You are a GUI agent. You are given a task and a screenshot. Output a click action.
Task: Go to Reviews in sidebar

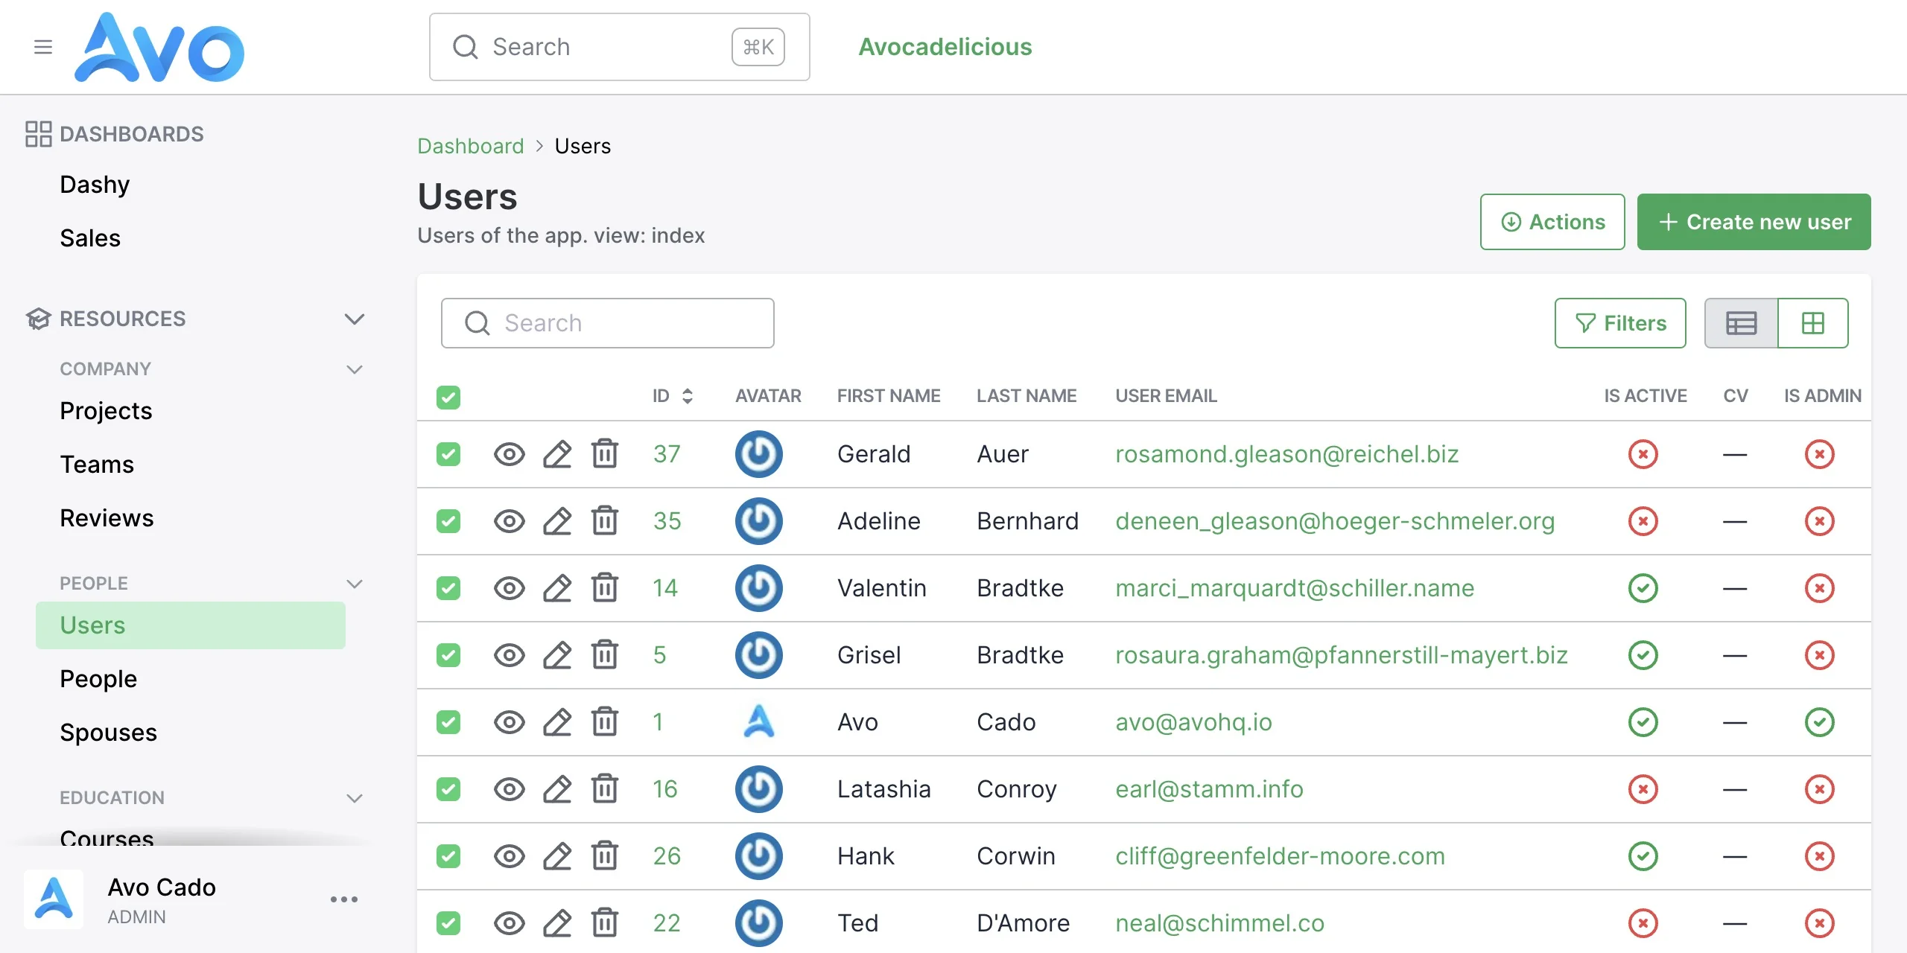click(x=107, y=518)
